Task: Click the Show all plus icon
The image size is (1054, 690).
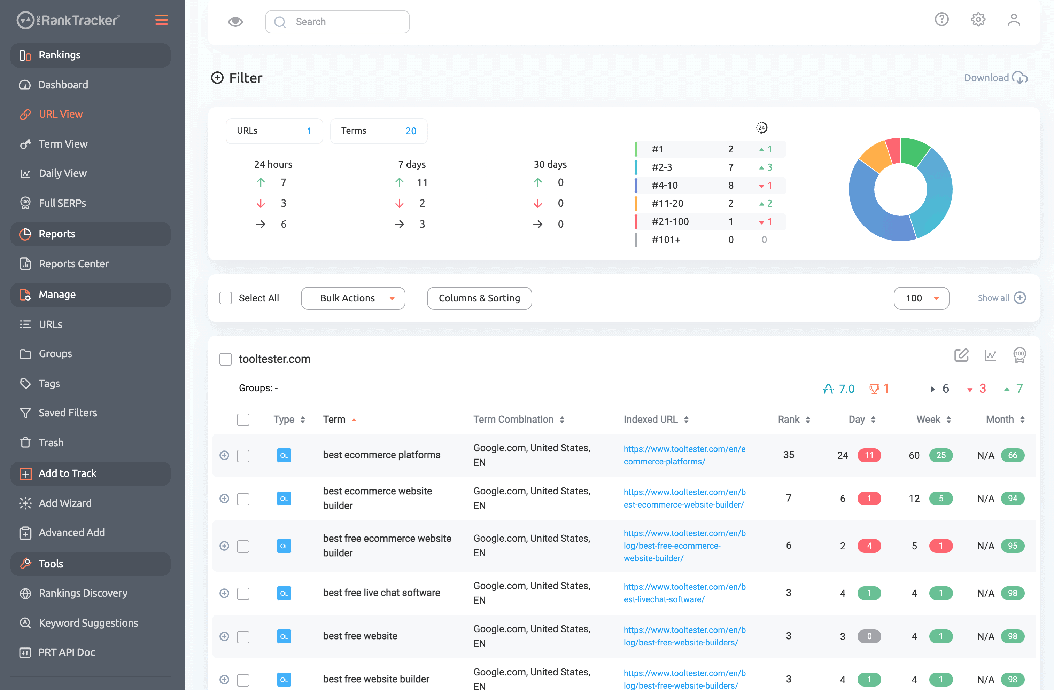Action: [x=1020, y=298]
